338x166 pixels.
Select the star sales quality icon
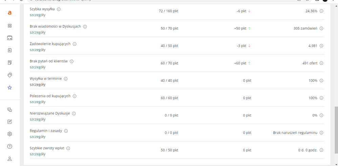click(9, 88)
